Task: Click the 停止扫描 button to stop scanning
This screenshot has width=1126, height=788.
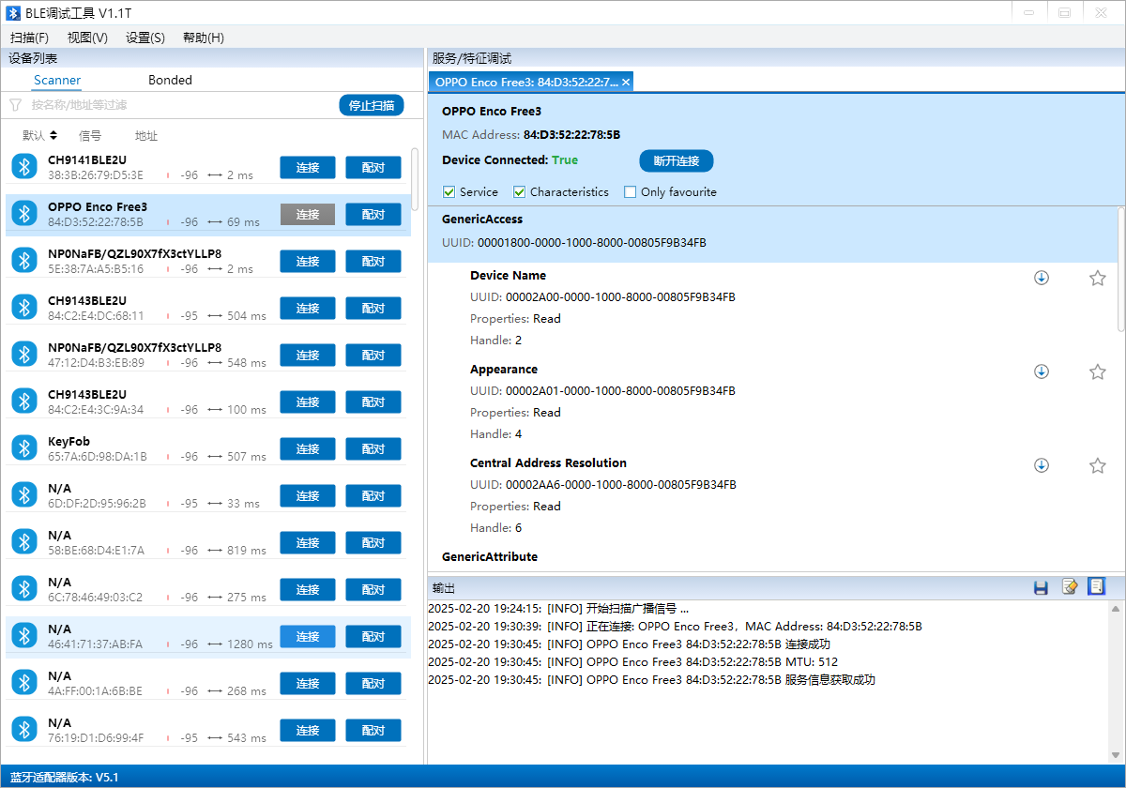Action: (371, 104)
